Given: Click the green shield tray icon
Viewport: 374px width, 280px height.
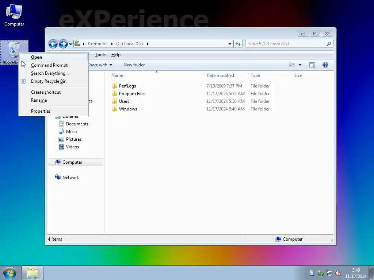Looking at the screenshot, I should click(320, 273).
